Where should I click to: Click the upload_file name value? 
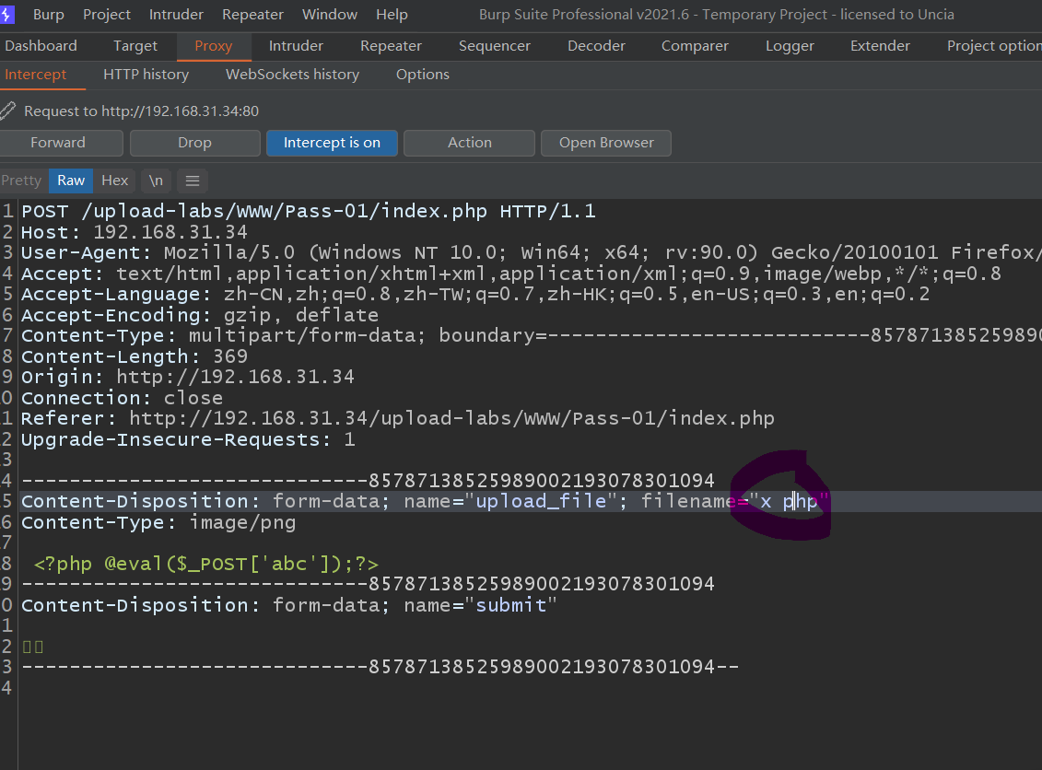pos(541,501)
